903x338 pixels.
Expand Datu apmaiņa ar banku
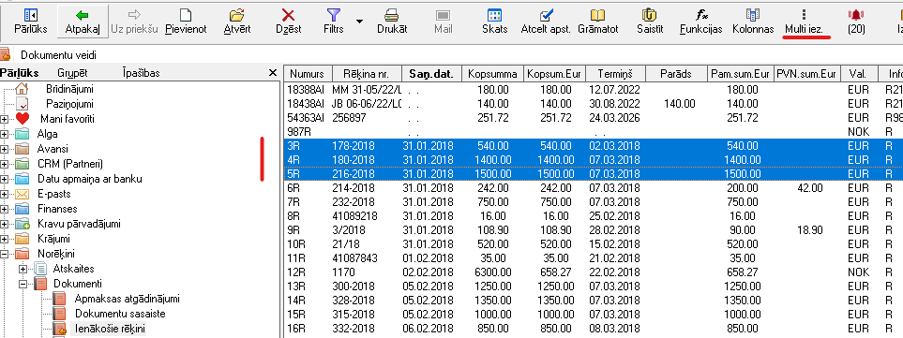5,179
